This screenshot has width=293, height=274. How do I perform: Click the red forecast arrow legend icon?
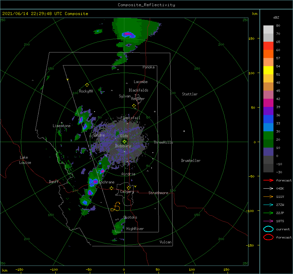pyautogui.click(x=268, y=180)
